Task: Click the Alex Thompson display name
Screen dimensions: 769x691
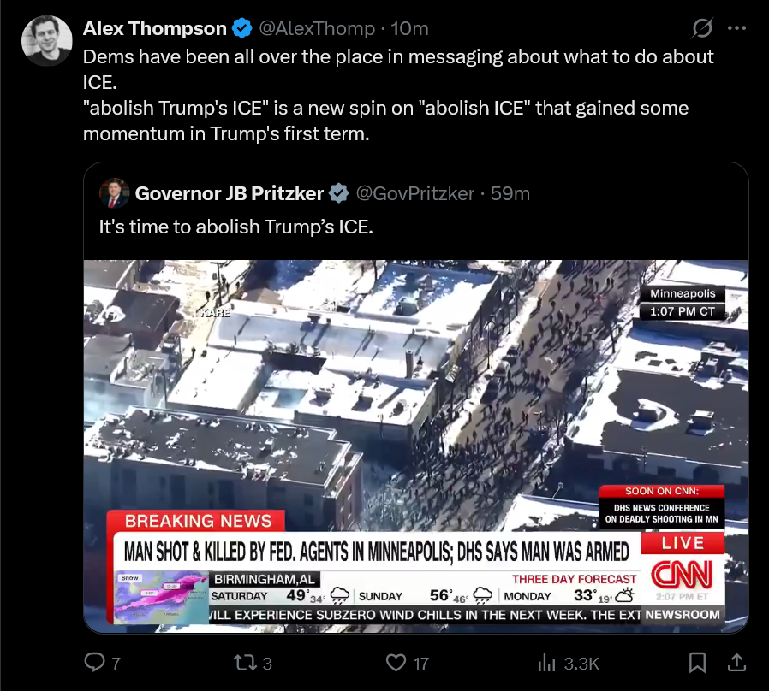Action: [154, 28]
